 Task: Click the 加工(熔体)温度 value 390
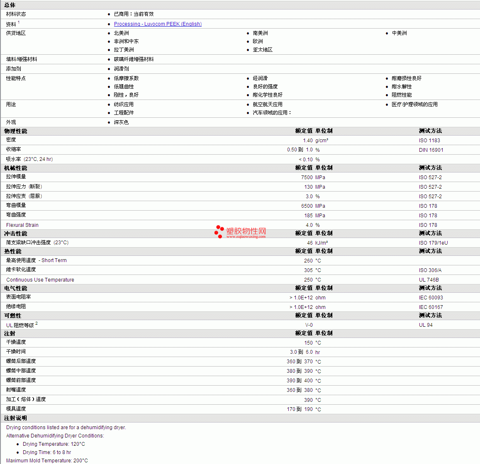click(309, 400)
